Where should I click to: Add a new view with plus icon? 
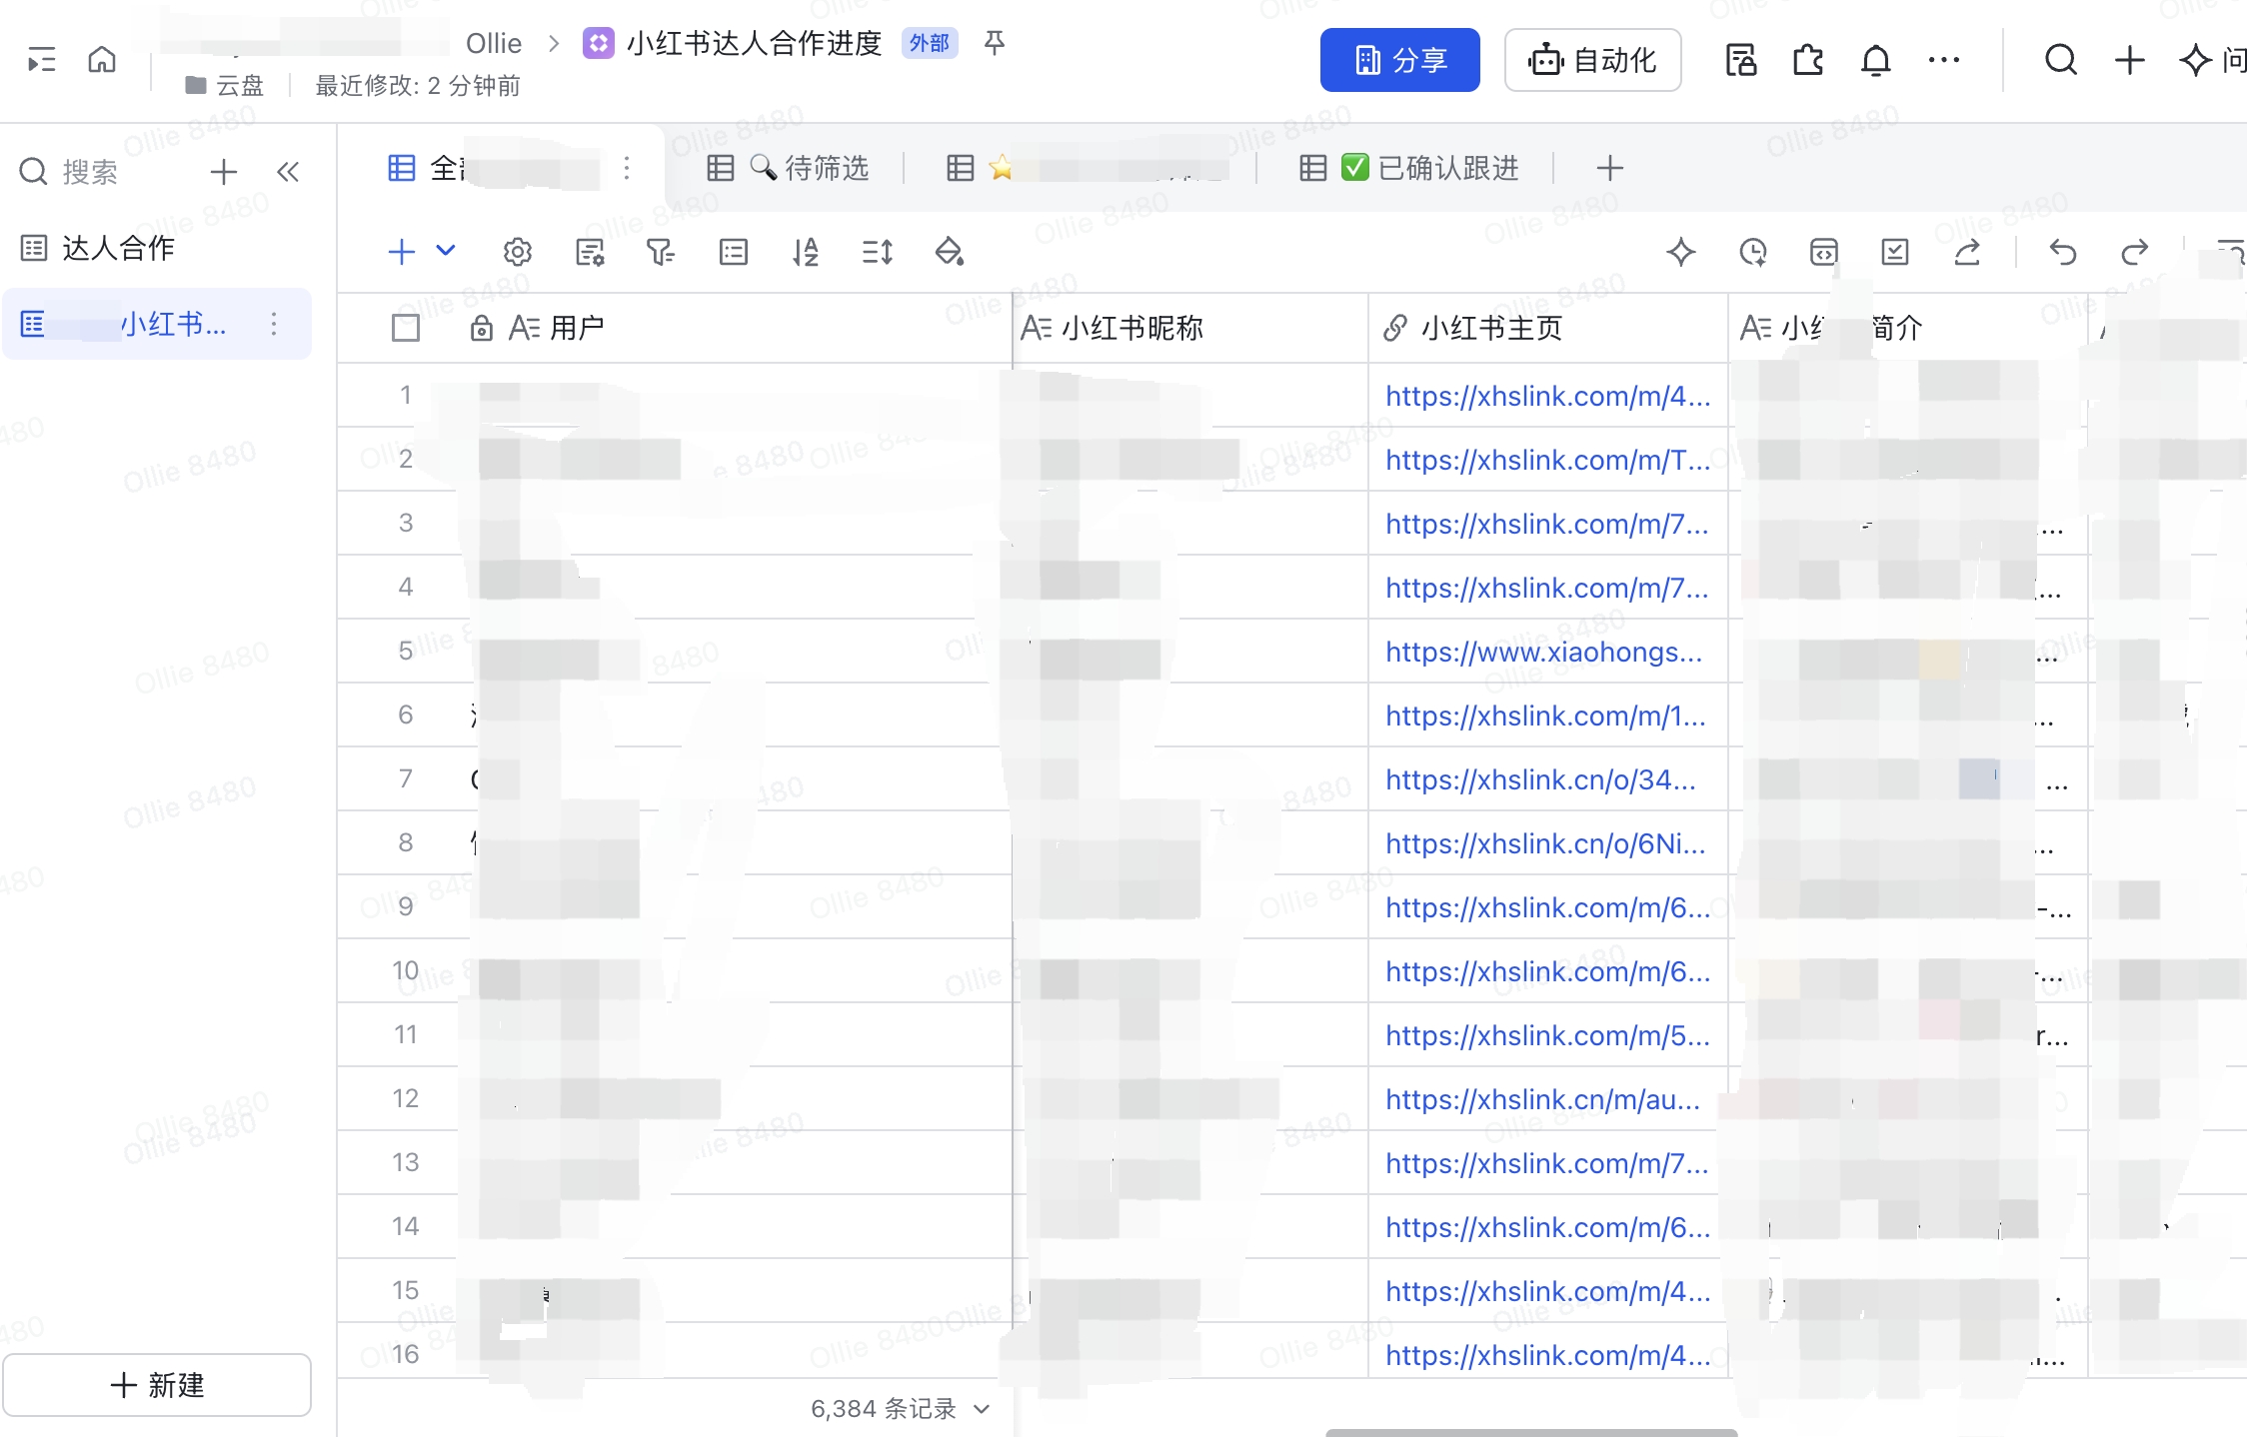pos(1609,168)
